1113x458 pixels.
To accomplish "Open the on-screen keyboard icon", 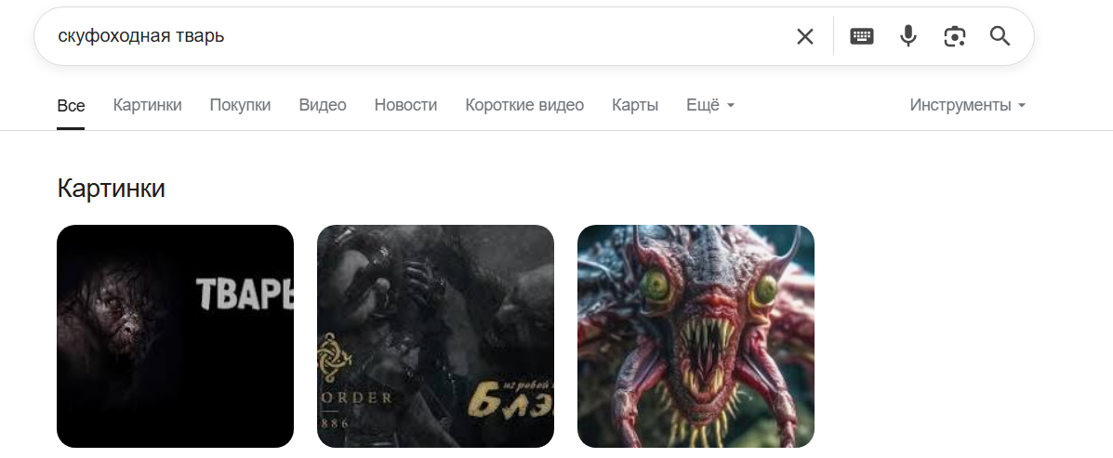I will pyautogui.click(x=862, y=36).
